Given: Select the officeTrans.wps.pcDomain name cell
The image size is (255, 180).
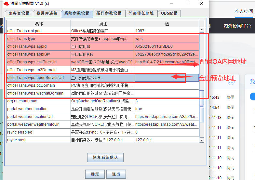Looking at the screenshot, I should point(39,85).
